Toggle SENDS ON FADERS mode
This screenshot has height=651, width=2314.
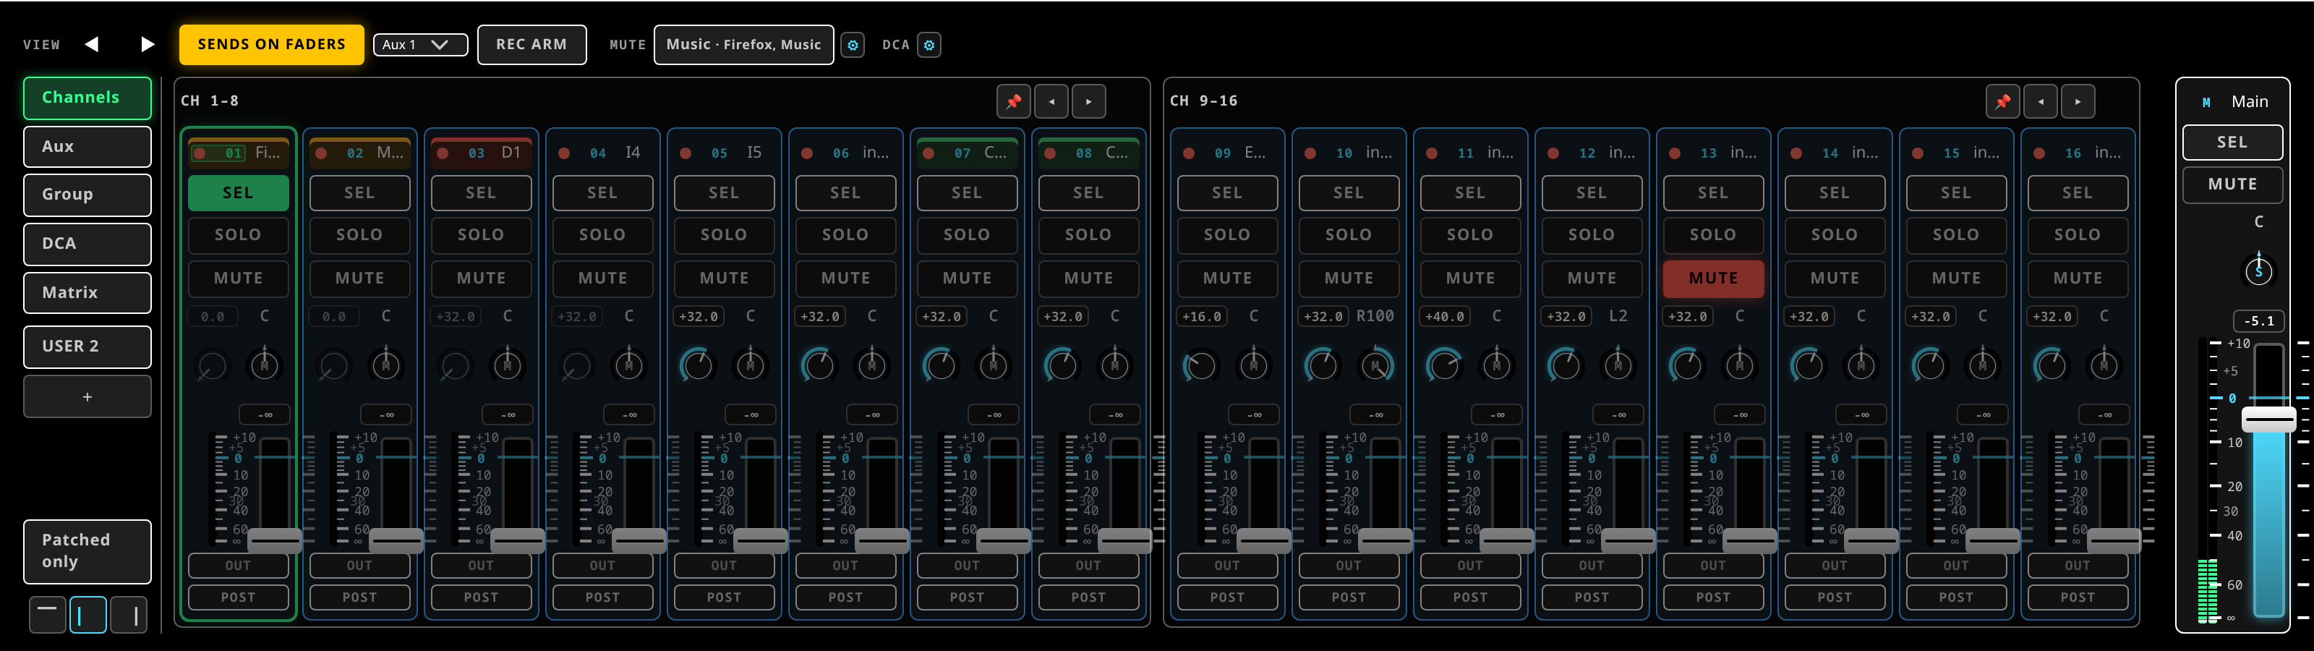(x=271, y=45)
